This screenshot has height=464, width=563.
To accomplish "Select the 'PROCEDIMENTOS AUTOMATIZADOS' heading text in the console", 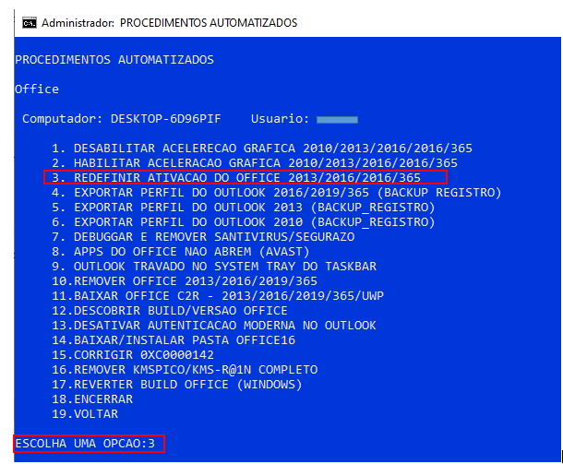I will click(x=114, y=60).
